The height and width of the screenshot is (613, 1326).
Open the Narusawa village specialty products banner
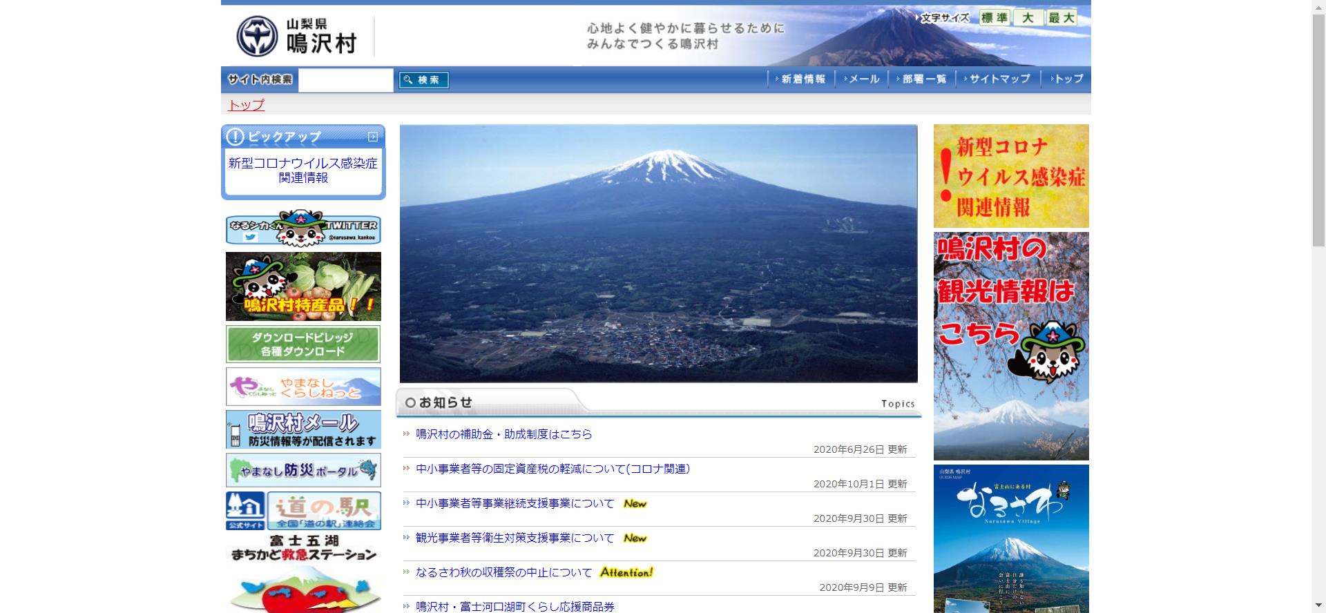303,286
